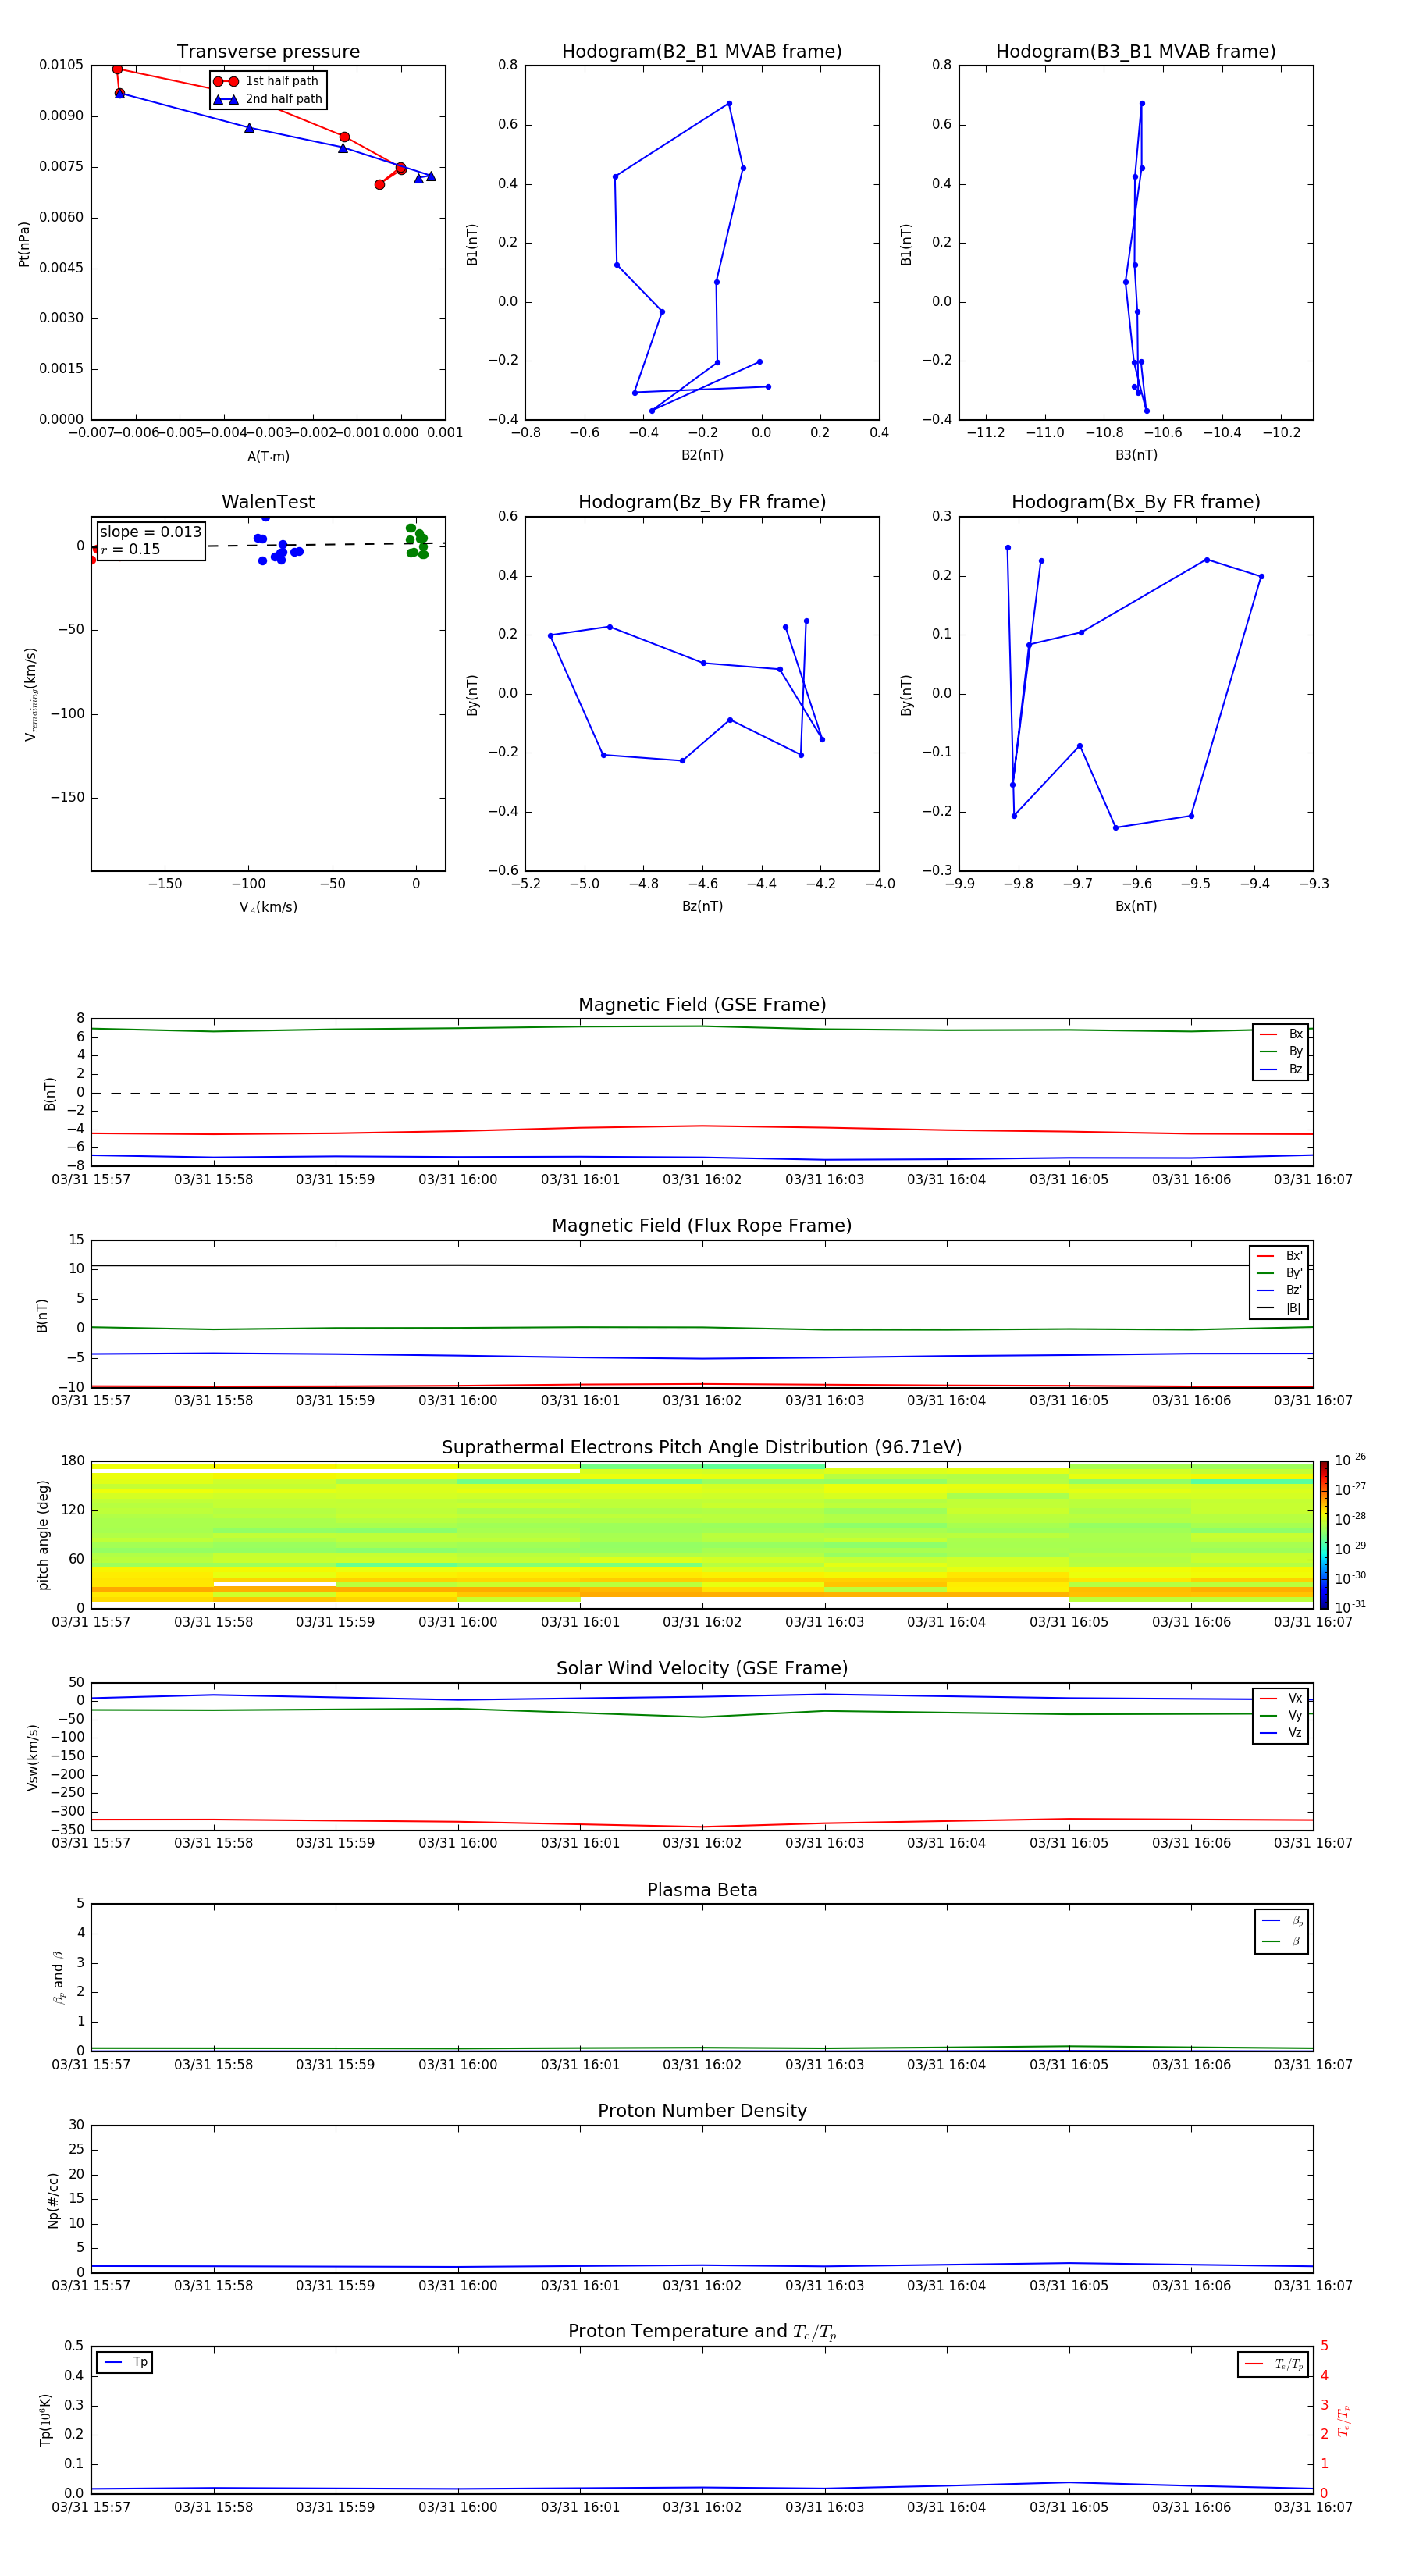
Task: Click the Transverse pressure plot title
Action: point(268,52)
